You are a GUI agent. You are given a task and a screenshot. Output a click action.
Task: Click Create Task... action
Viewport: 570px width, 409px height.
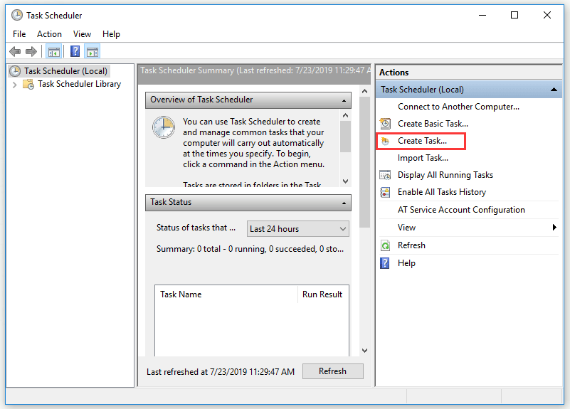[422, 141]
